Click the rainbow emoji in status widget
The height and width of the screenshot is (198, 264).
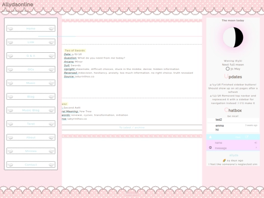tap(224, 160)
